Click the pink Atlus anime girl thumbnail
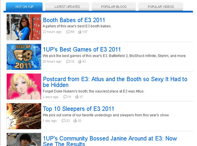This screenshot has width=197, height=146. (x=24, y=87)
